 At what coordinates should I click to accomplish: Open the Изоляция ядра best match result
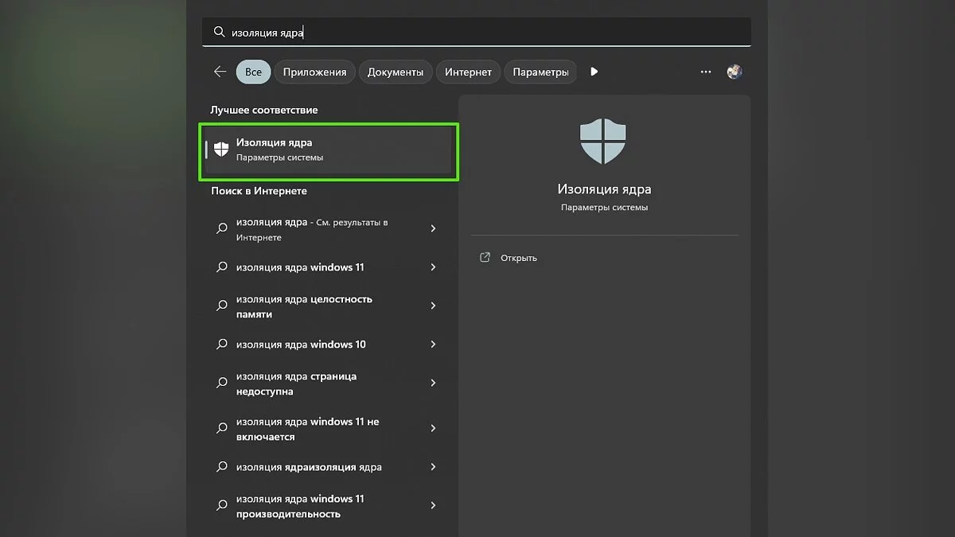[x=328, y=150]
